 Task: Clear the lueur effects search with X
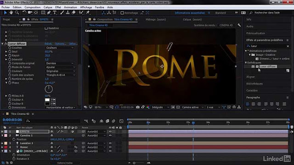tap(288, 46)
